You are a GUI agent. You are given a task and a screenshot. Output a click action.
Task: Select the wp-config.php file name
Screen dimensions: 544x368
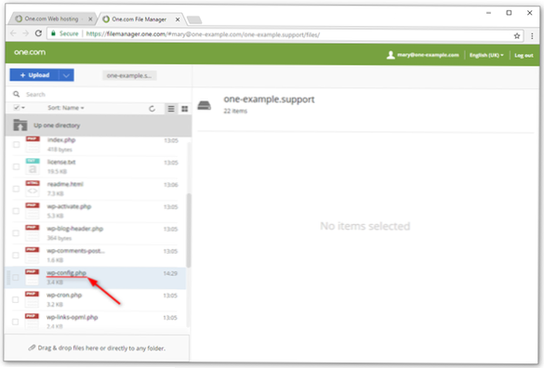[66, 273]
